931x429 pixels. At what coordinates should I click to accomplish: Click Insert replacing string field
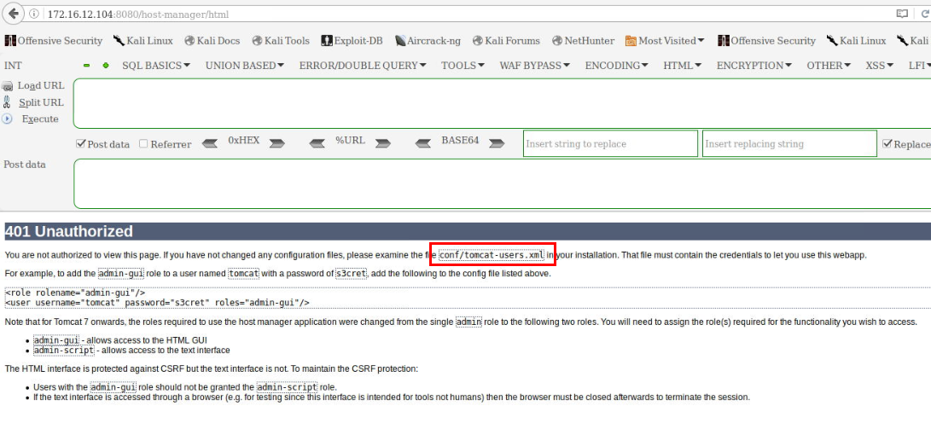[789, 143]
